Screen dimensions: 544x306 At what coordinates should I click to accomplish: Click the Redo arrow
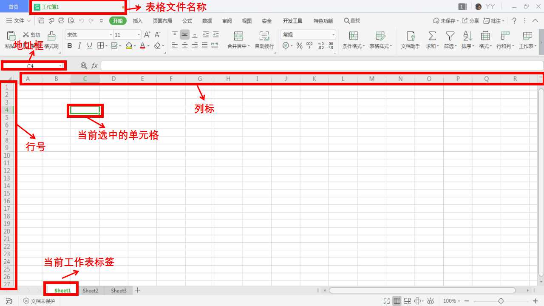[91, 20]
